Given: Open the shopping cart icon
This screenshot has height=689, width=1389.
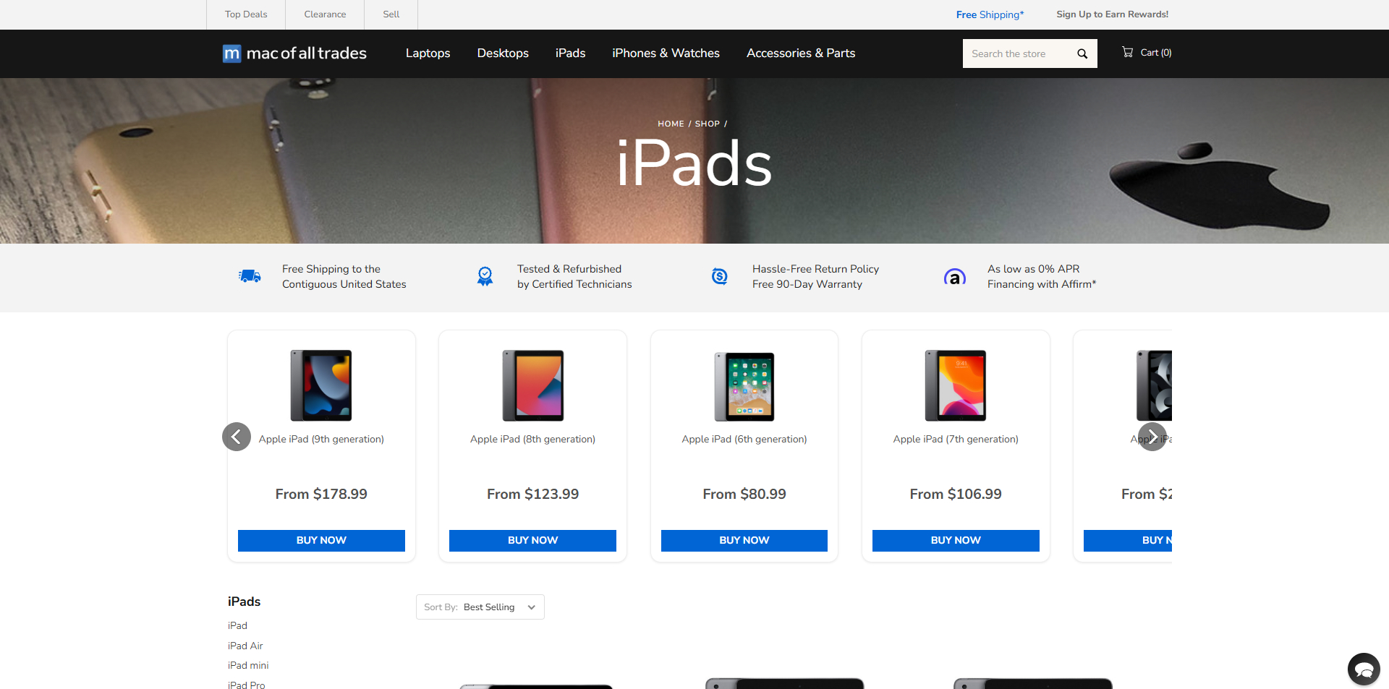Looking at the screenshot, I should point(1127,52).
